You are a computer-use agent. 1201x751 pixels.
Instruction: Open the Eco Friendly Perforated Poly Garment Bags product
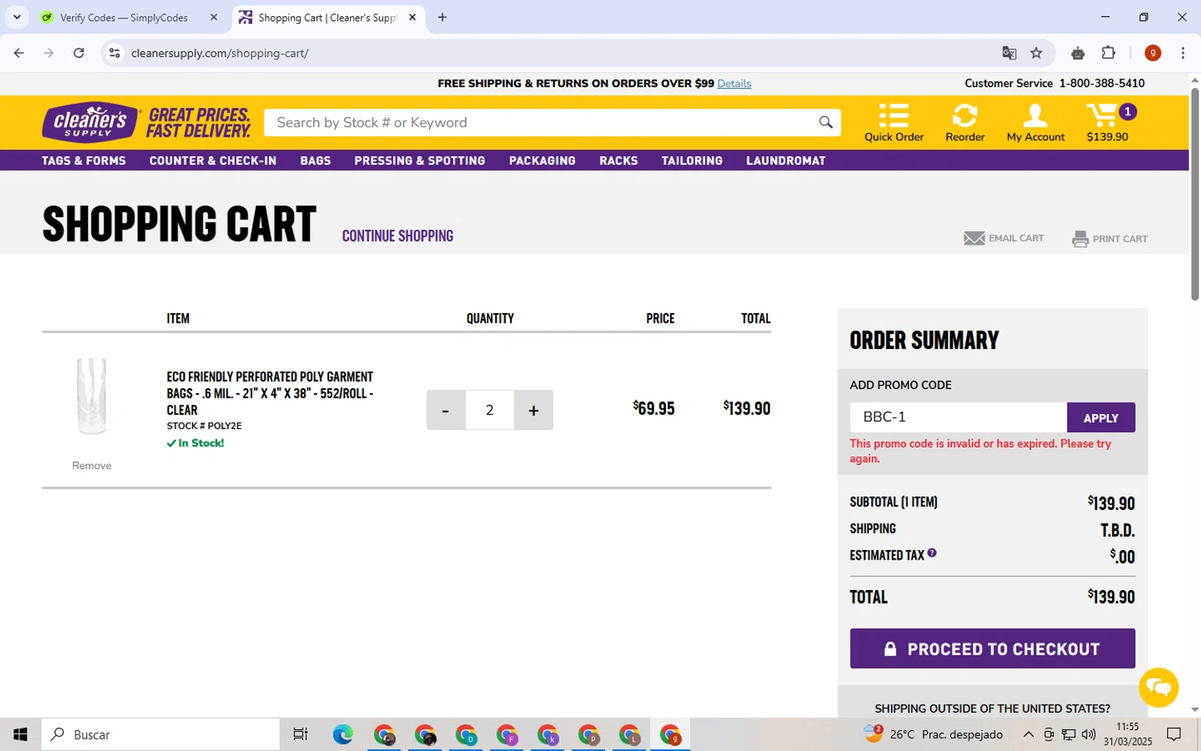click(270, 393)
